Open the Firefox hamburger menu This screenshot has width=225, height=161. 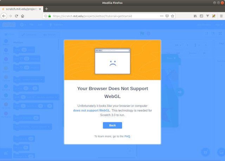click(221, 16)
